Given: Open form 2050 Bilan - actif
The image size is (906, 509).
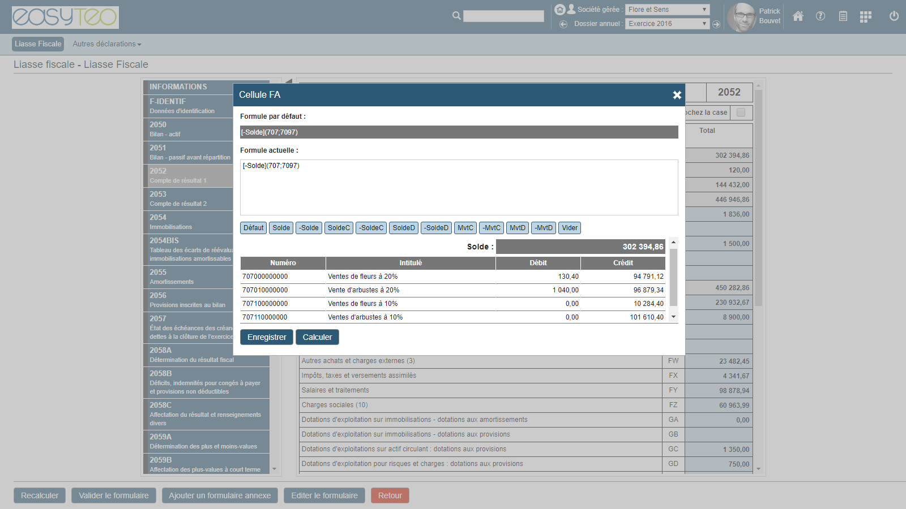Looking at the screenshot, I should (188, 129).
